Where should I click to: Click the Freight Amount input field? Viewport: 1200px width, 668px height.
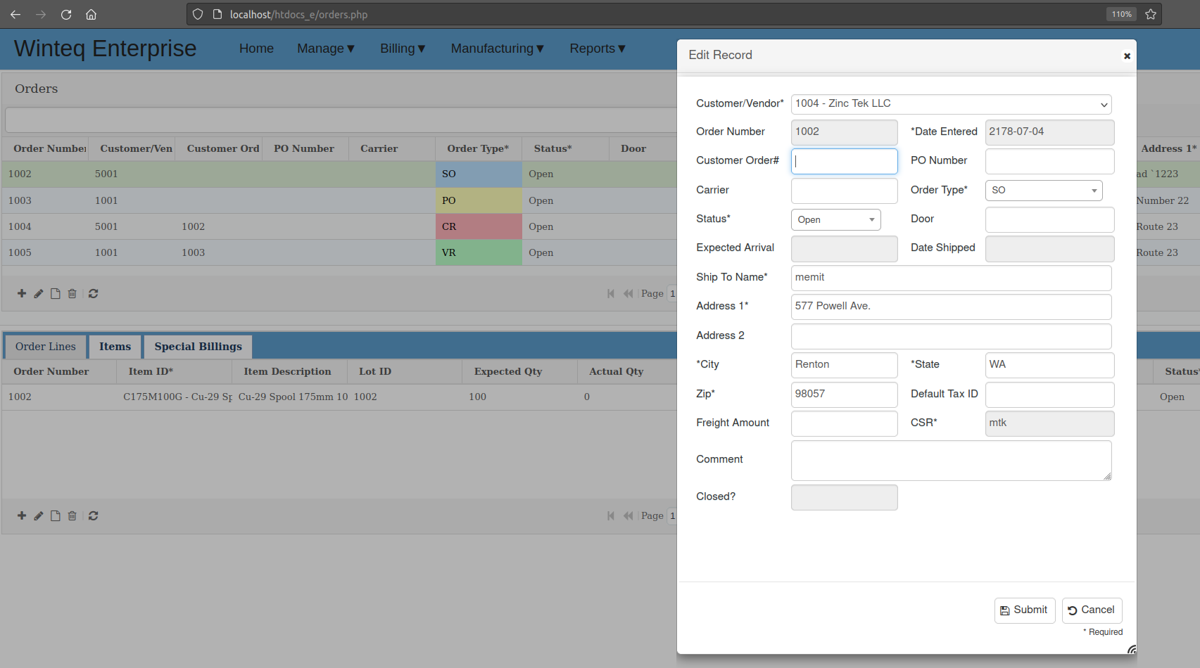pos(844,423)
